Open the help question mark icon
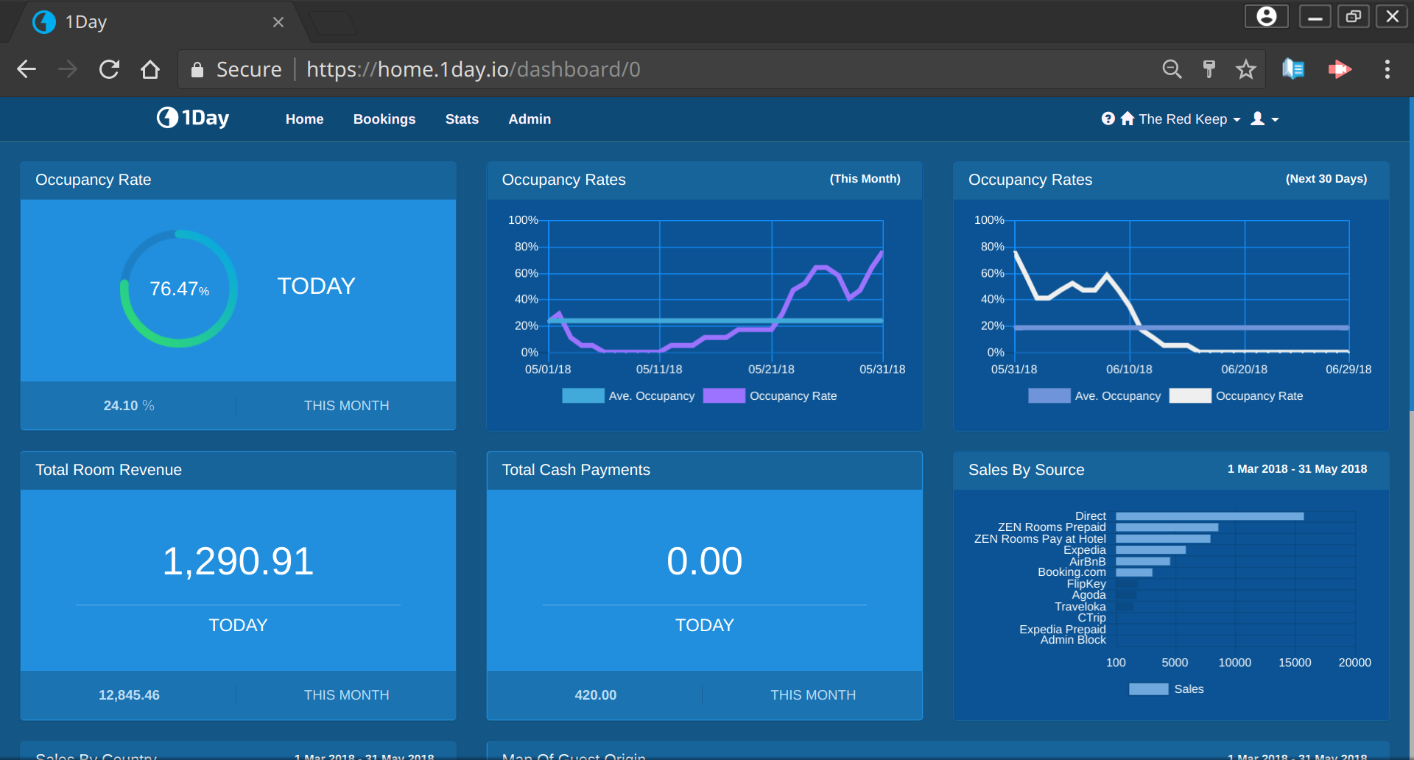Viewport: 1414px width, 760px height. (x=1108, y=119)
